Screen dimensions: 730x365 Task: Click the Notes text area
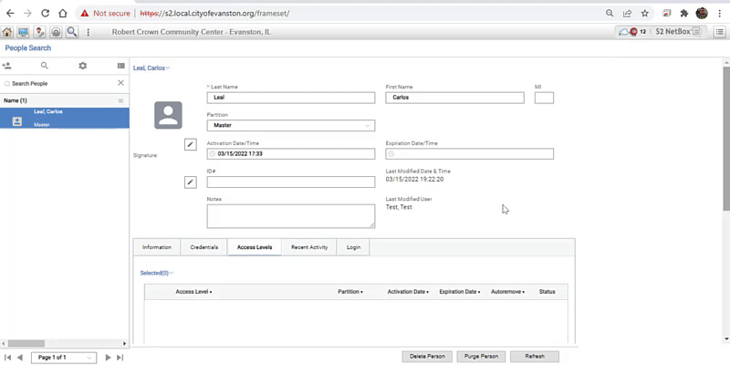[290, 215]
